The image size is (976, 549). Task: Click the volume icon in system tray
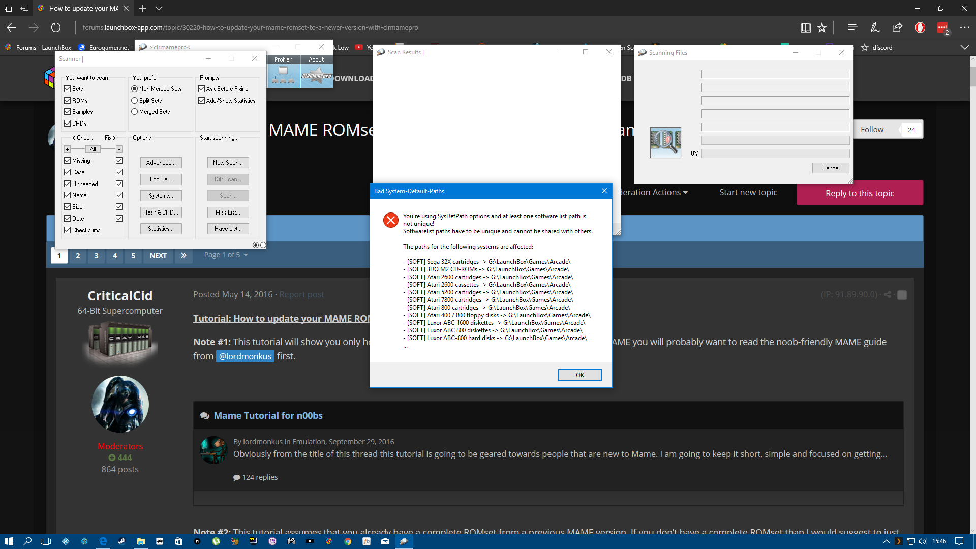click(x=923, y=541)
